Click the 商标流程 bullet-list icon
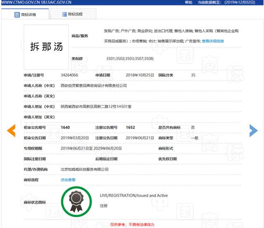264x228 pixels. [64, 14]
